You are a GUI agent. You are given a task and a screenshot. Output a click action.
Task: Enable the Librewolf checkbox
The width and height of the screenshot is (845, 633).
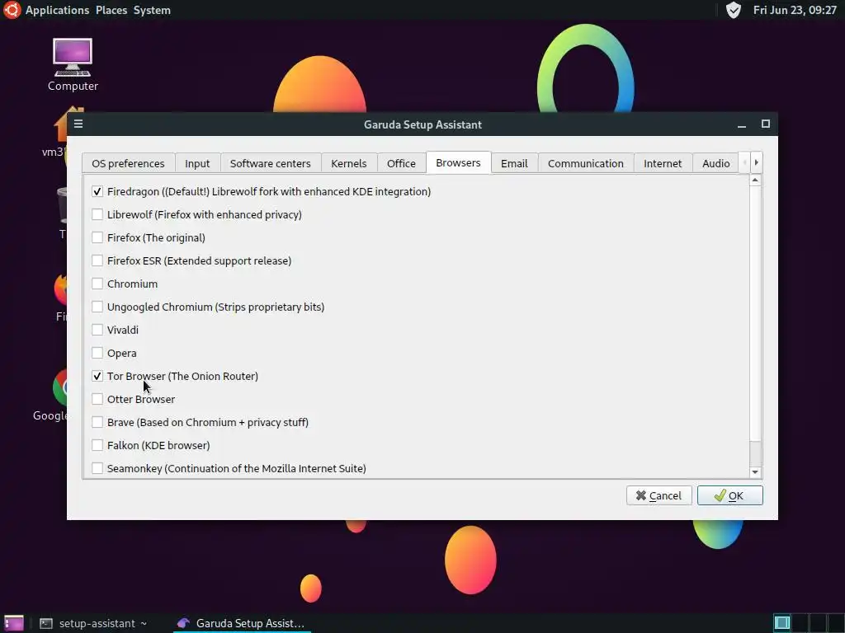pos(97,215)
